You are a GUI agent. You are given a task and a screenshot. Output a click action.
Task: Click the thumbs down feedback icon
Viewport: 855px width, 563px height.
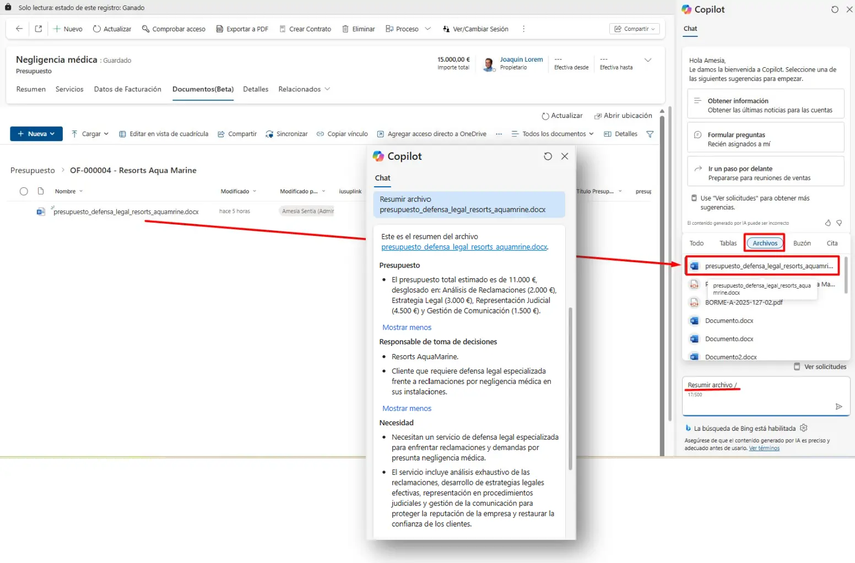pyautogui.click(x=839, y=223)
